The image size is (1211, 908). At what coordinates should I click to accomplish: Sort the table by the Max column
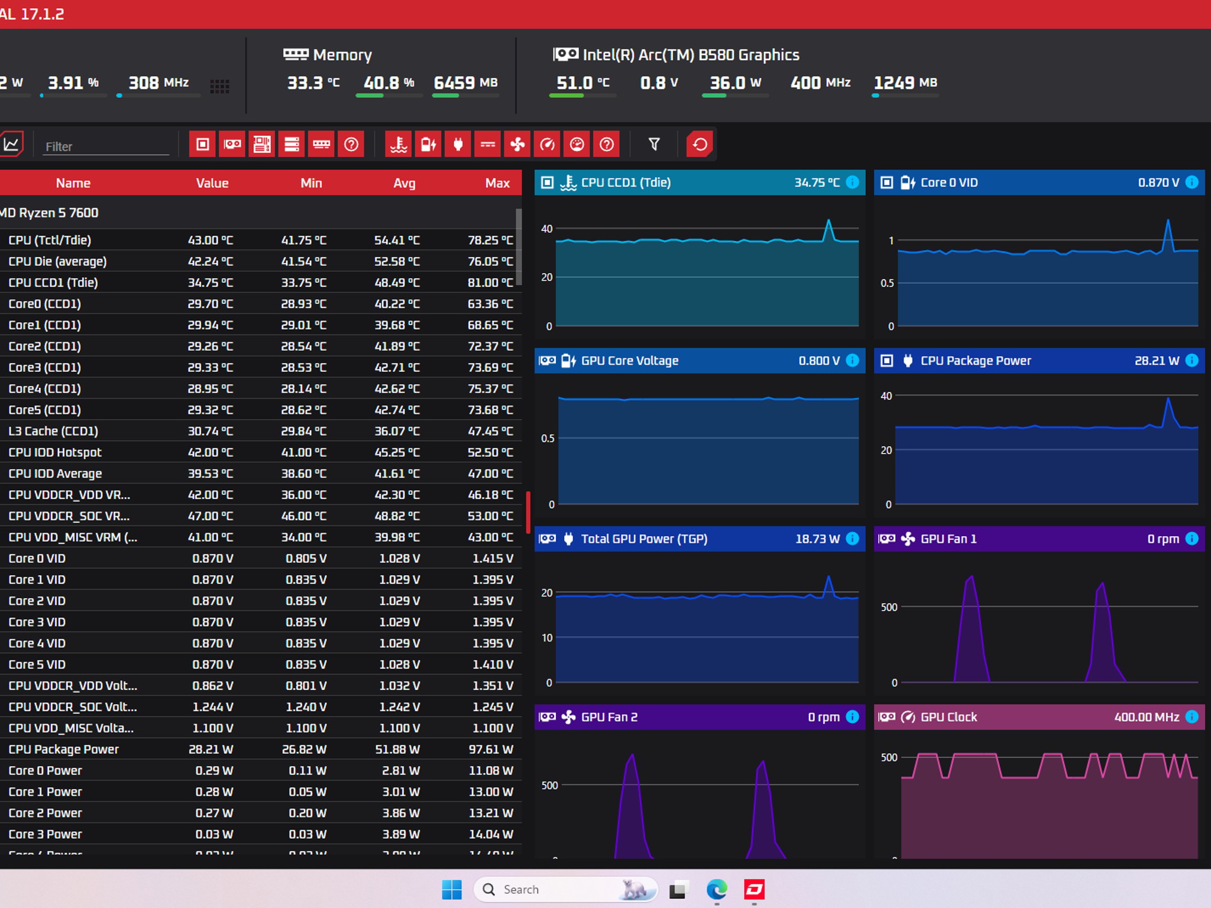pos(497,183)
